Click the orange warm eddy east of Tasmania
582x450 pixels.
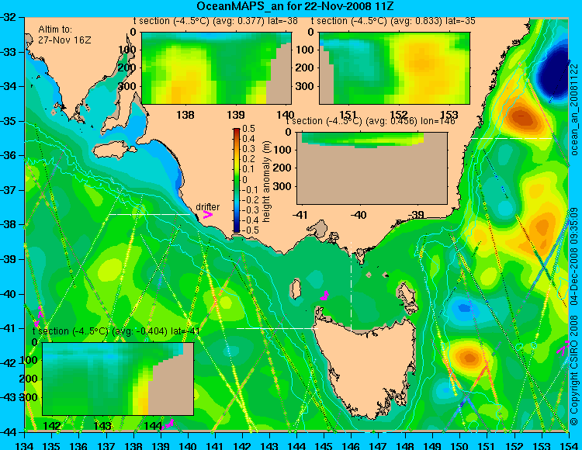[x=469, y=358]
